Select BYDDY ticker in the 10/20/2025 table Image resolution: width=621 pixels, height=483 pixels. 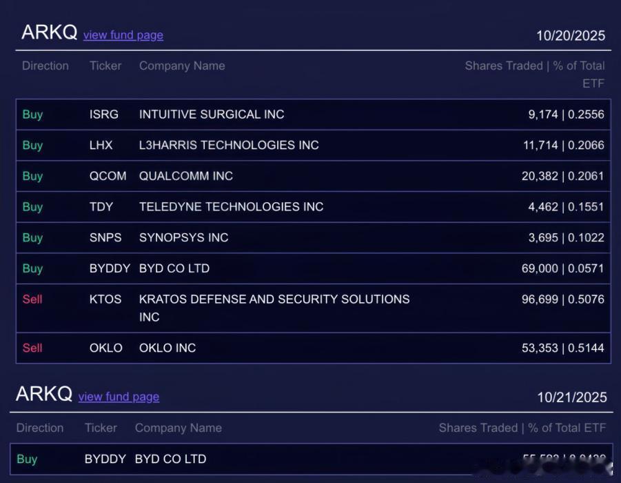pos(110,268)
